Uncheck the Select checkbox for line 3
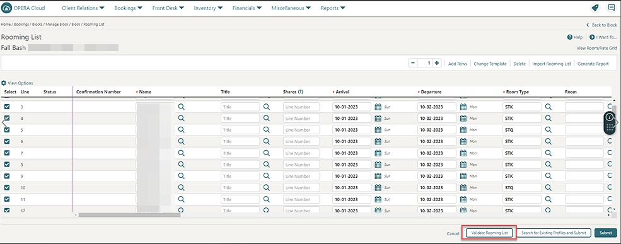This screenshot has height=244, width=621. 7,107
